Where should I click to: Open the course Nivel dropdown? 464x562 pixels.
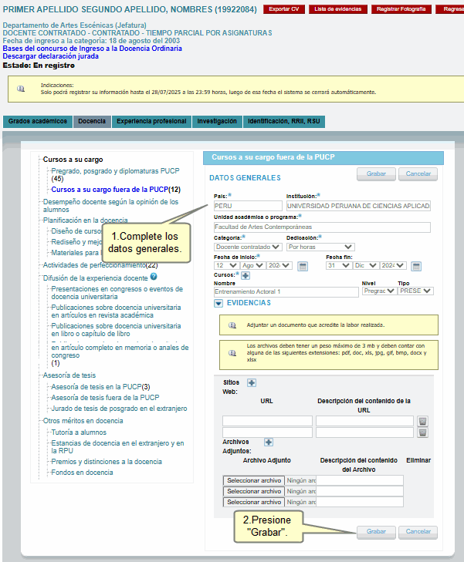click(379, 291)
